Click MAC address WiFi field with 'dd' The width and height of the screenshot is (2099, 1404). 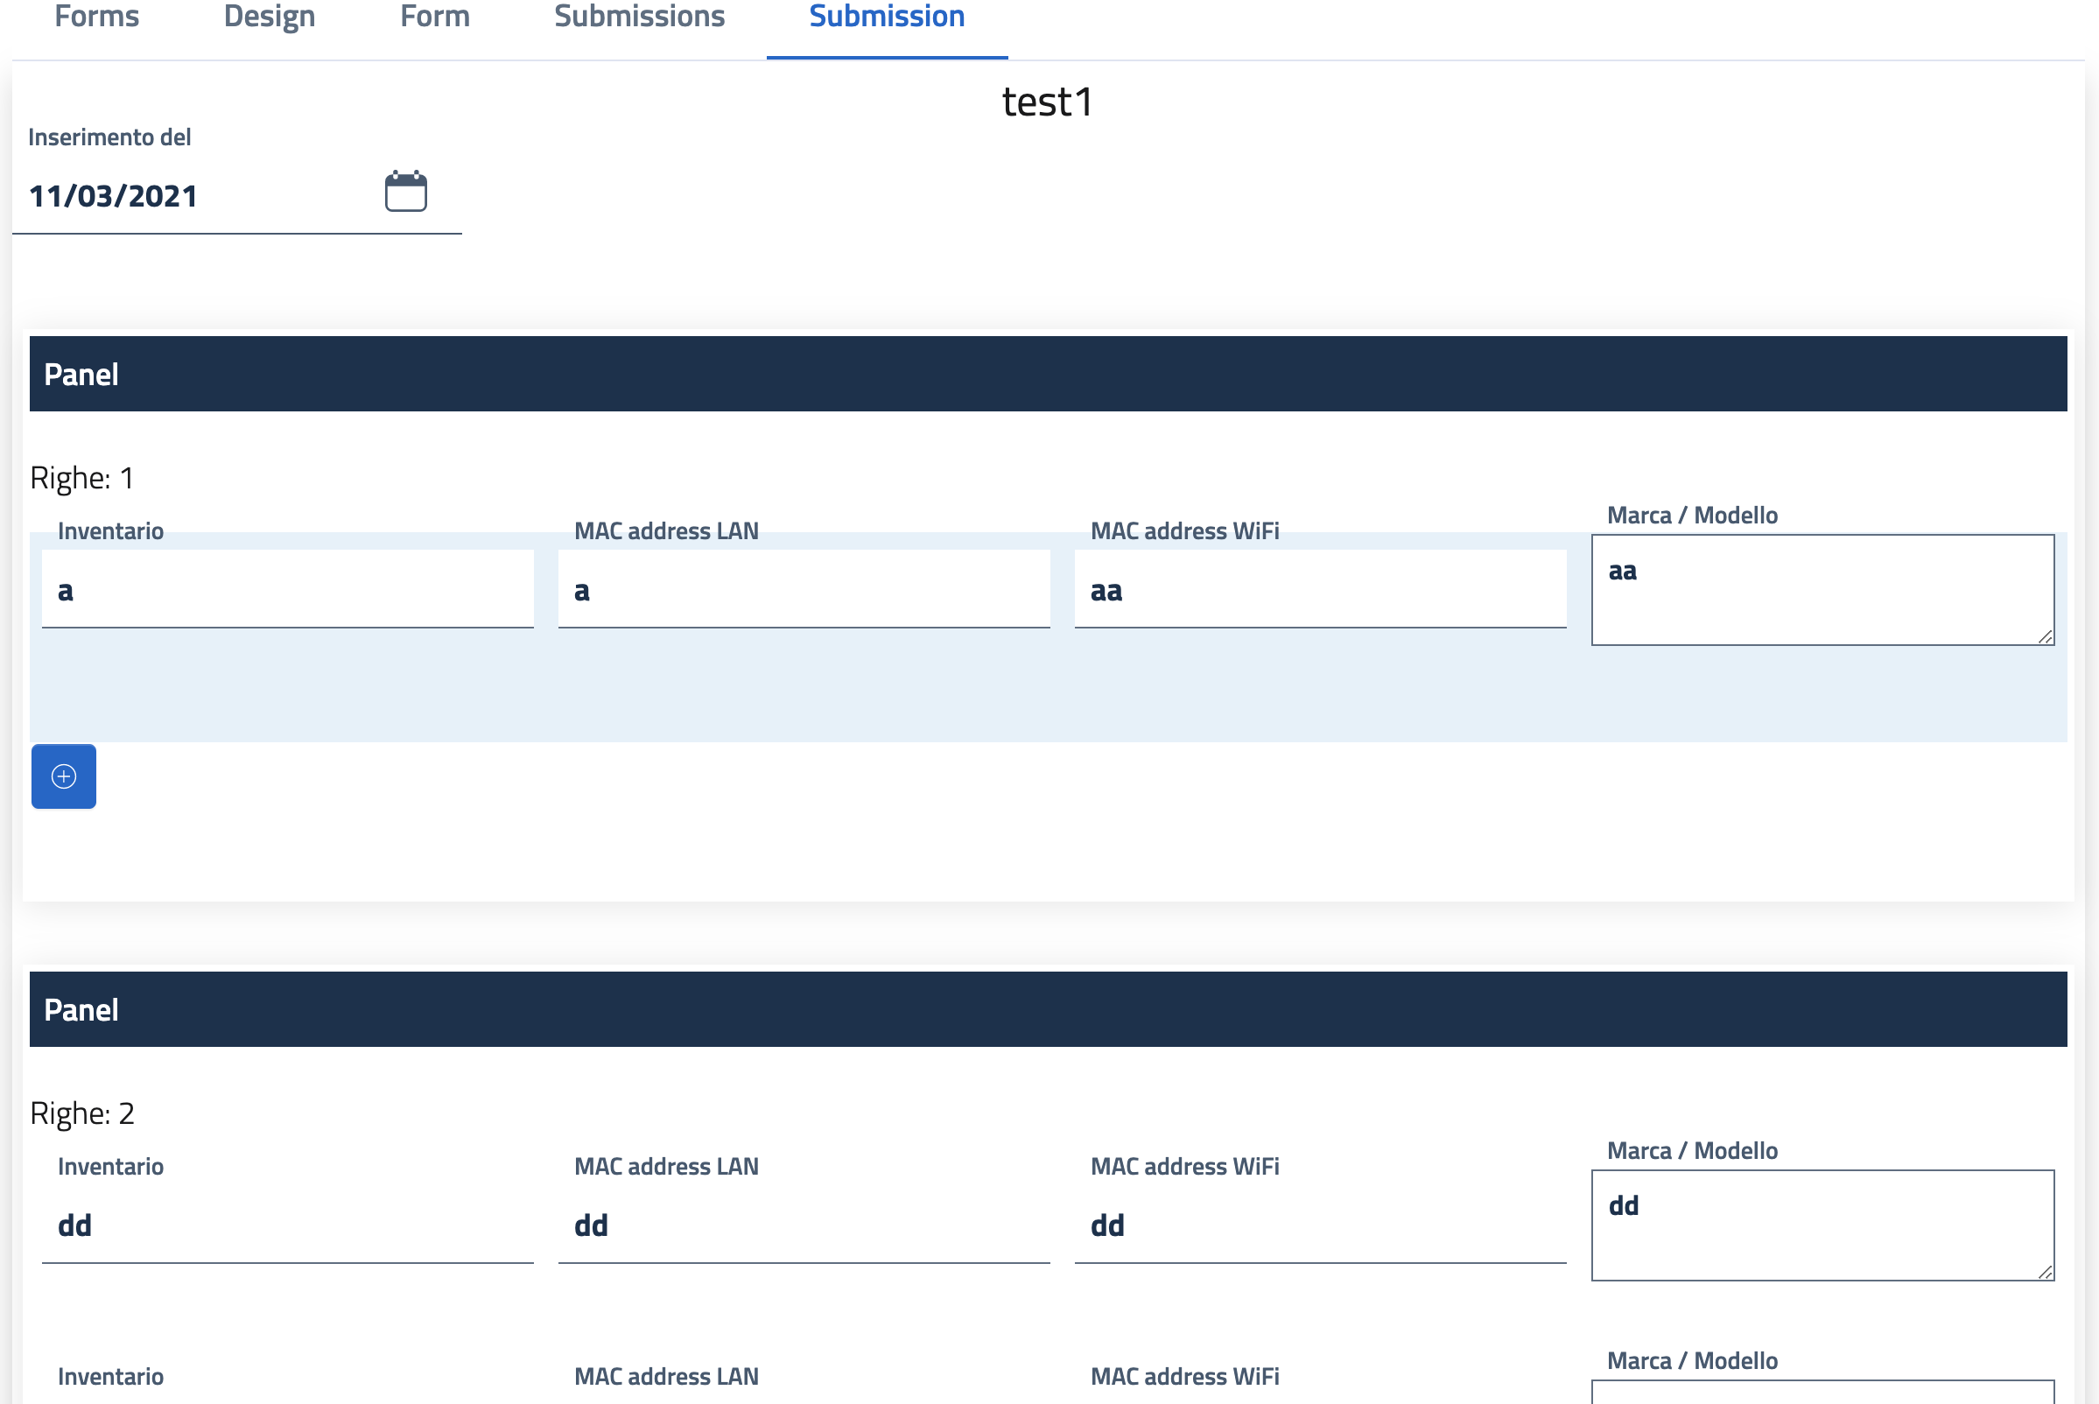[1320, 1225]
